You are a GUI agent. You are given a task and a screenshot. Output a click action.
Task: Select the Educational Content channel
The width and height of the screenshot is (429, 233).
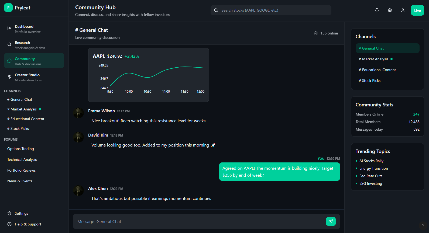[x=26, y=119]
